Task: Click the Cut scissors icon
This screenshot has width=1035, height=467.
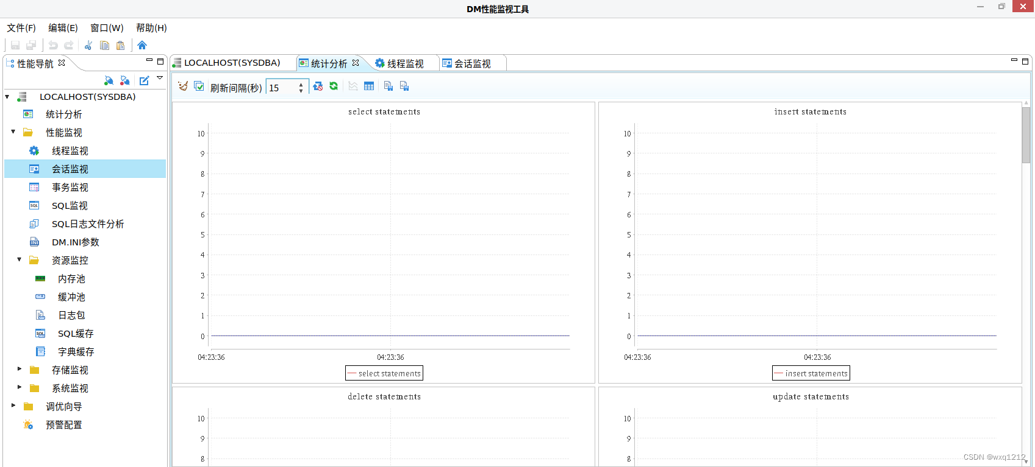Action: (88, 45)
